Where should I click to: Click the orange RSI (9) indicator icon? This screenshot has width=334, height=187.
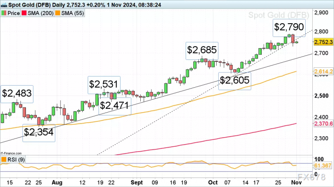[x=4, y=160]
